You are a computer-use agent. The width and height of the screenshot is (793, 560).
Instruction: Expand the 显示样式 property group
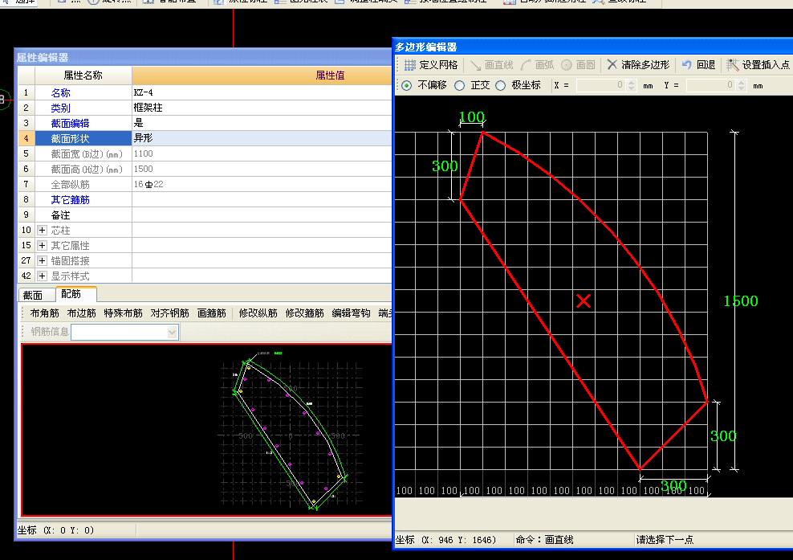42,276
